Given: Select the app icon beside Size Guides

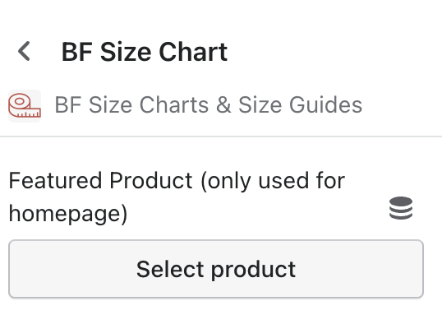Looking at the screenshot, I should coord(25,105).
